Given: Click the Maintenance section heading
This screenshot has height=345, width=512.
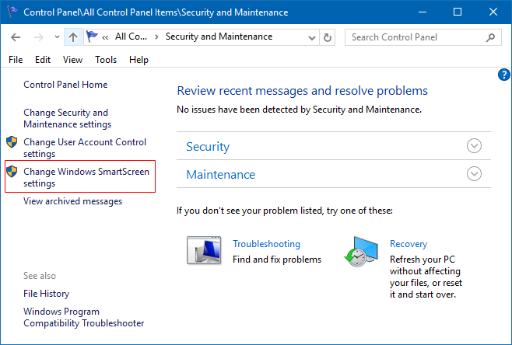Looking at the screenshot, I should point(220,175).
